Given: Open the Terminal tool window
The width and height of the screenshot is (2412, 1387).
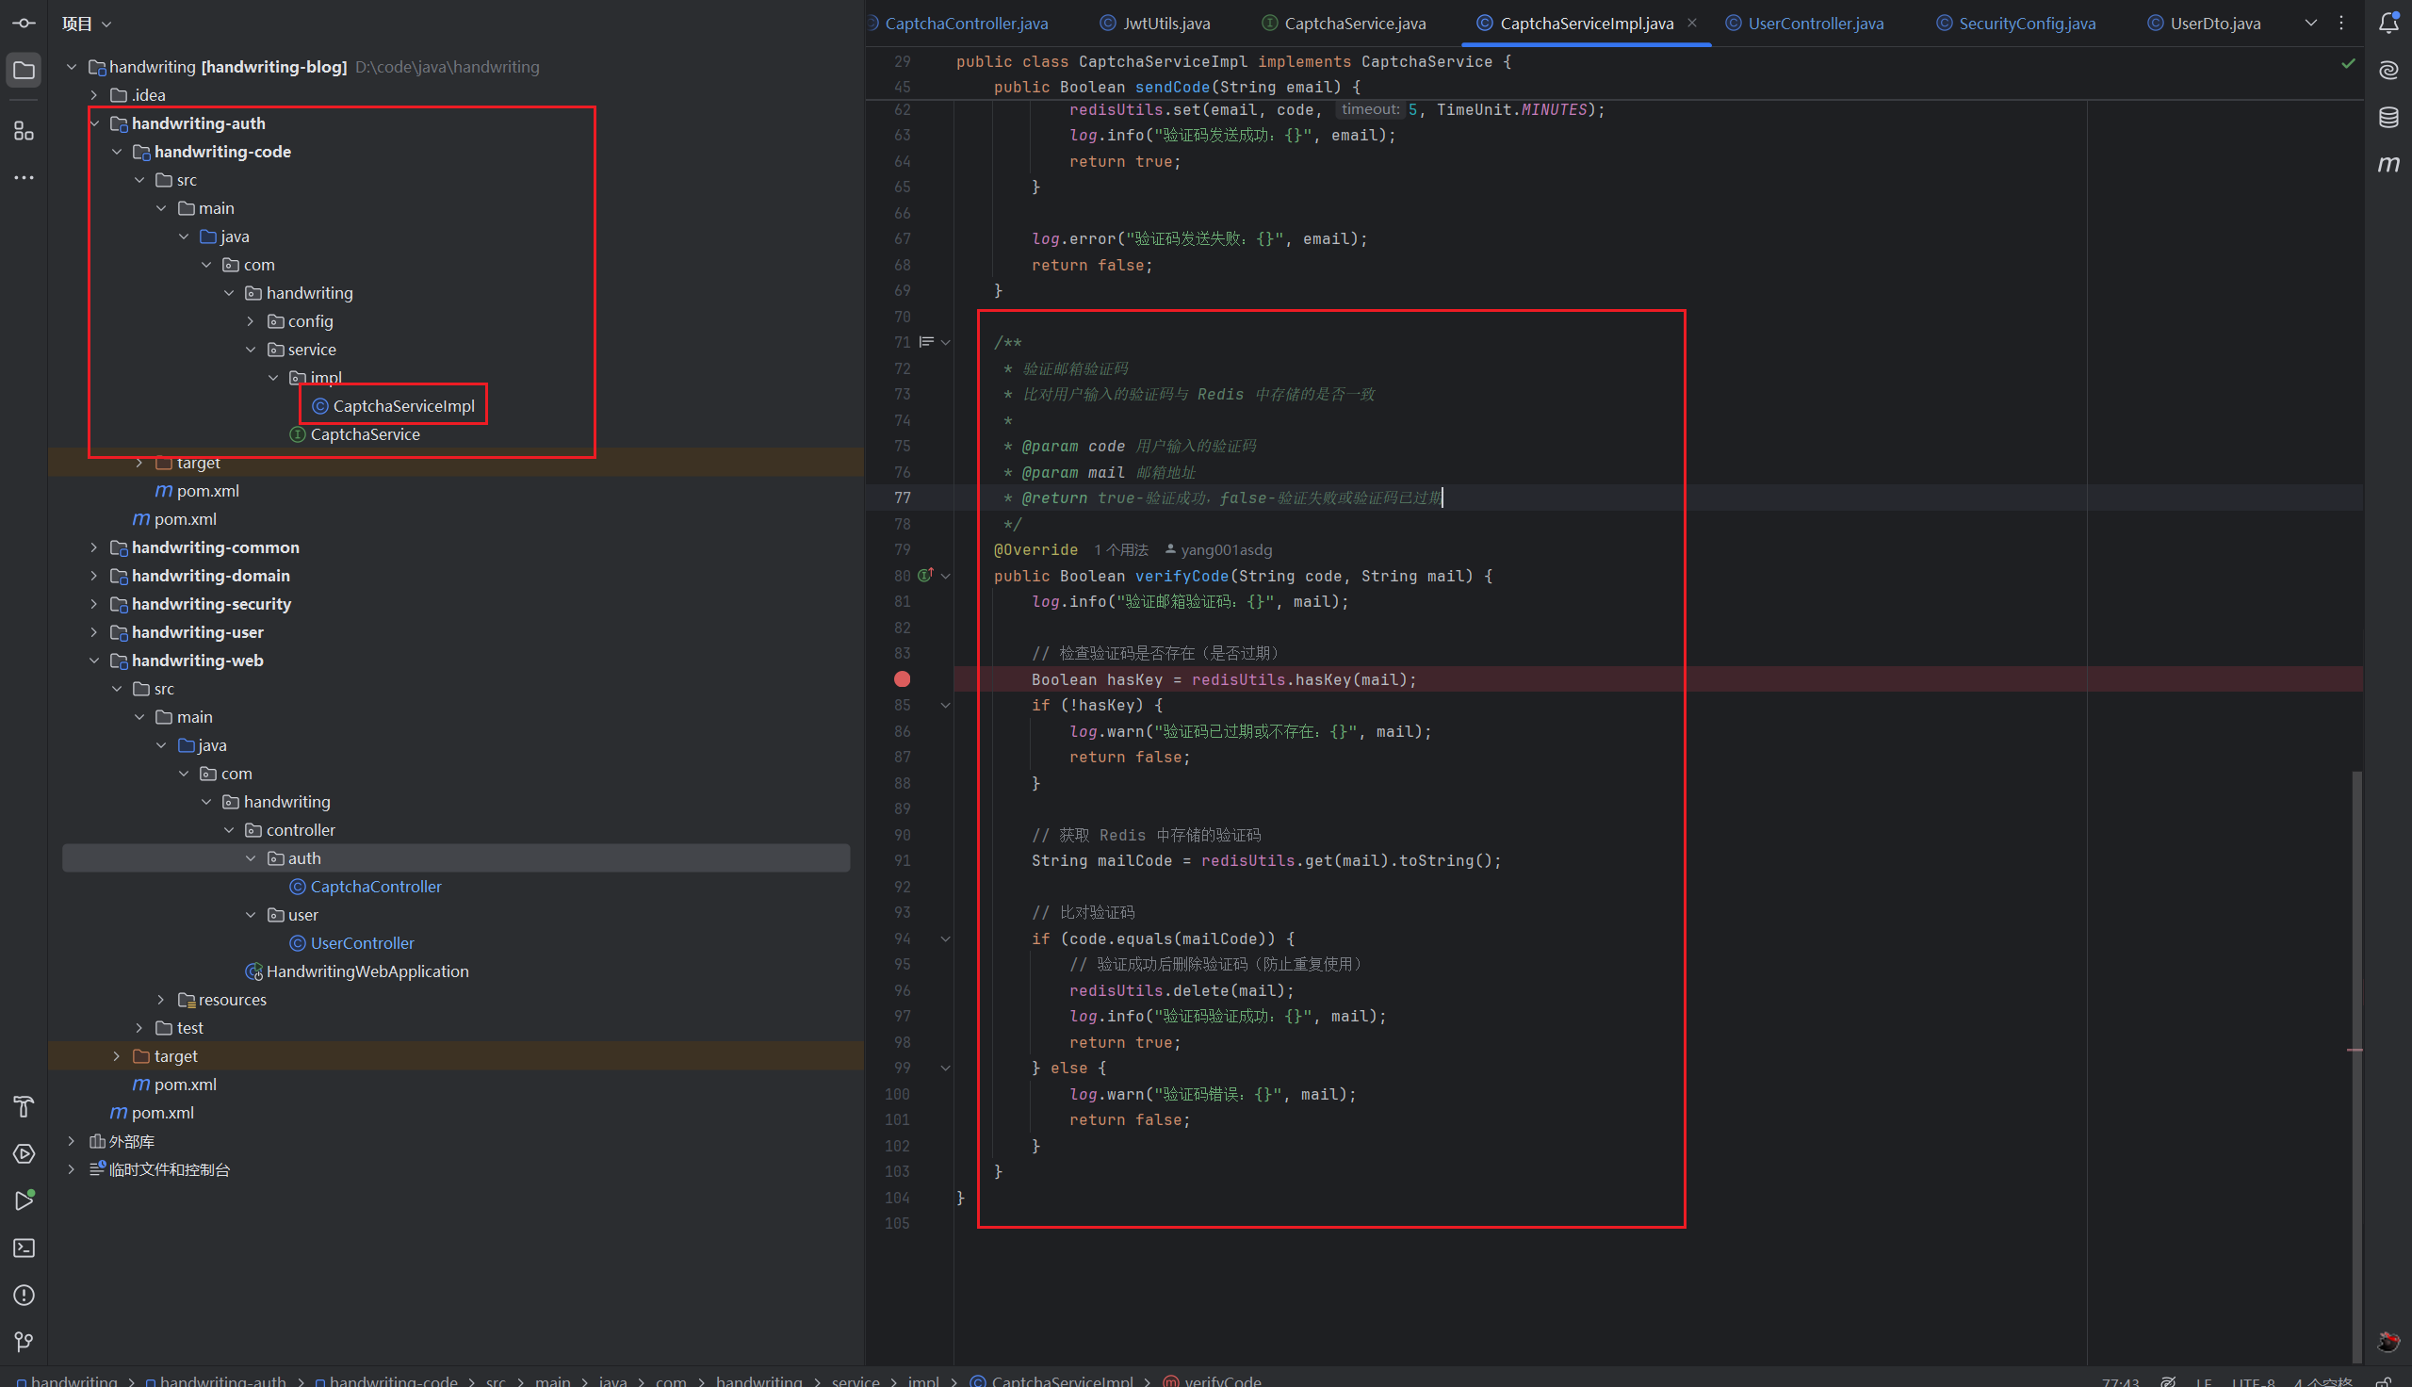Looking at the screenshot, I should (24, 1248).
